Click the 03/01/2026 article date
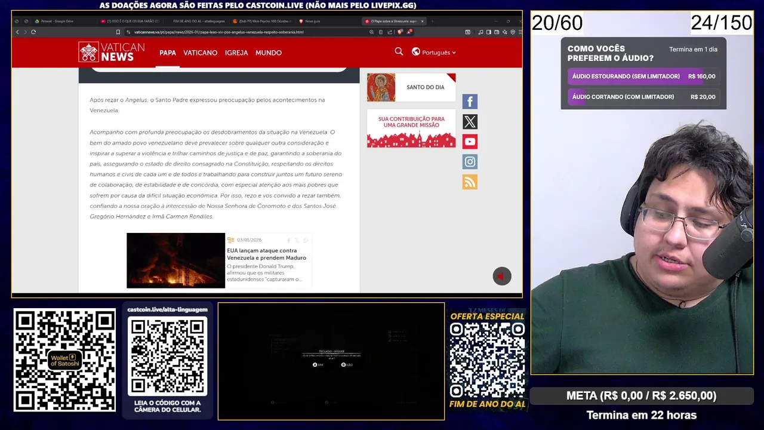Image resolution: width=764 pixels, height=430 pixels. (x=249, y=240)
